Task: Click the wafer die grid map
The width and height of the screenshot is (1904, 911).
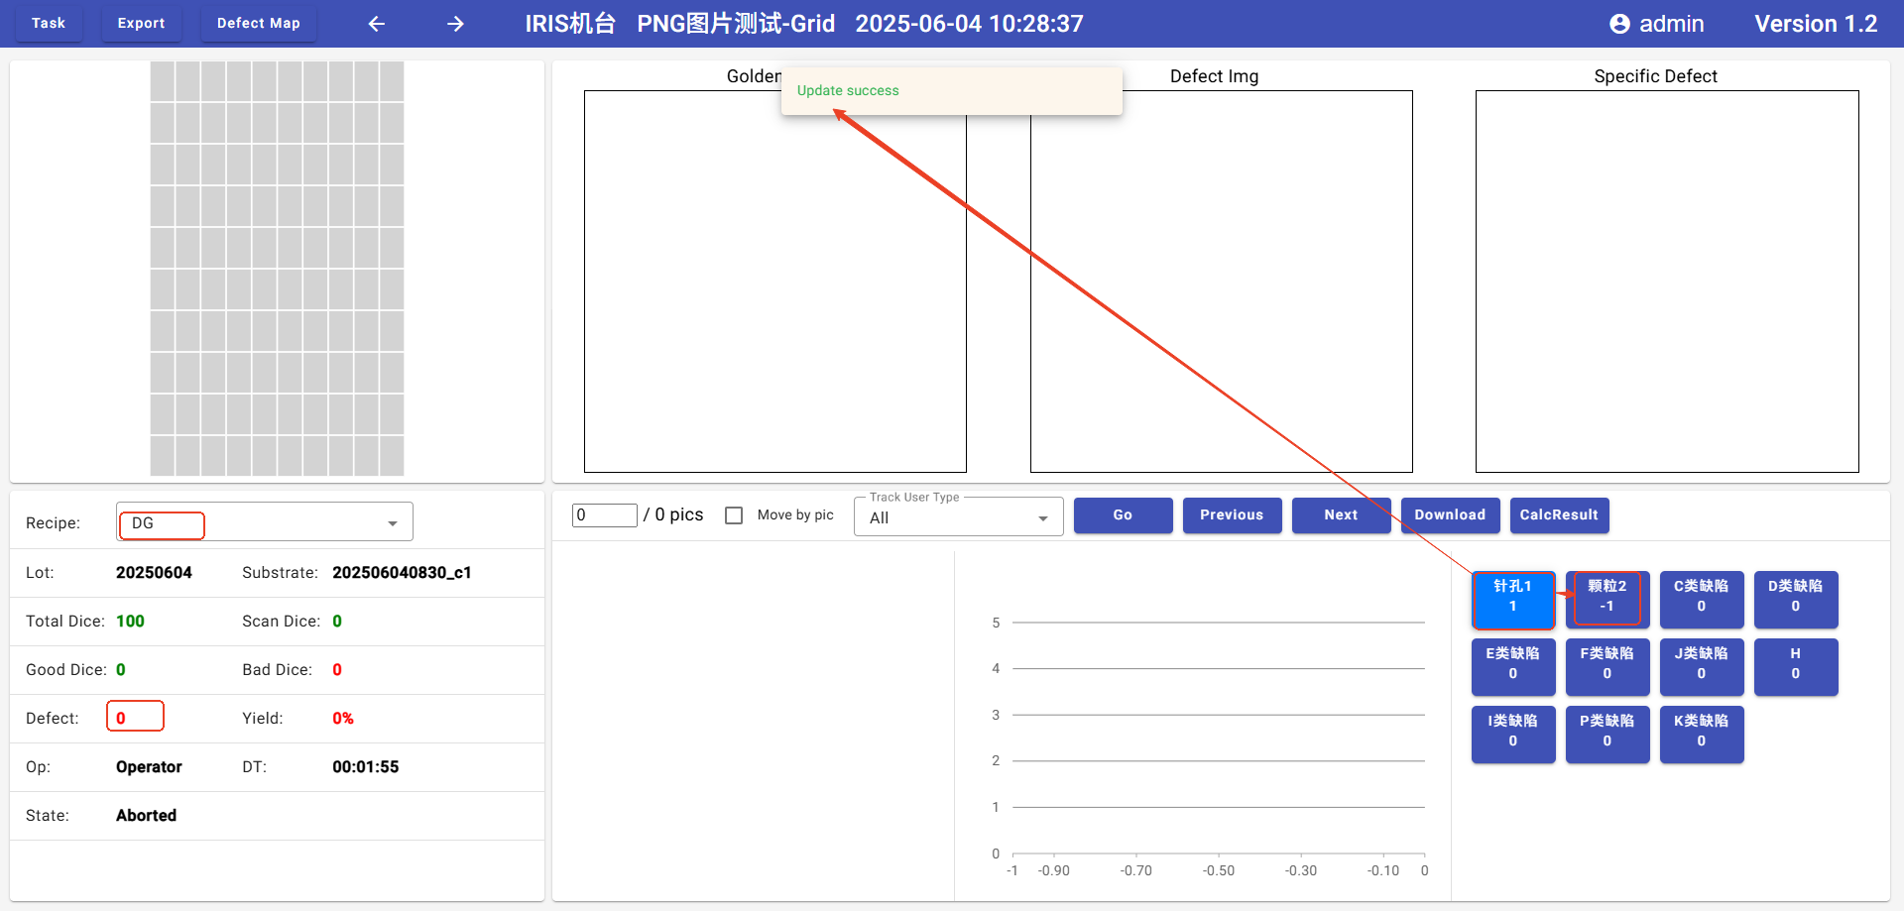Action: (x=277, y=269)
